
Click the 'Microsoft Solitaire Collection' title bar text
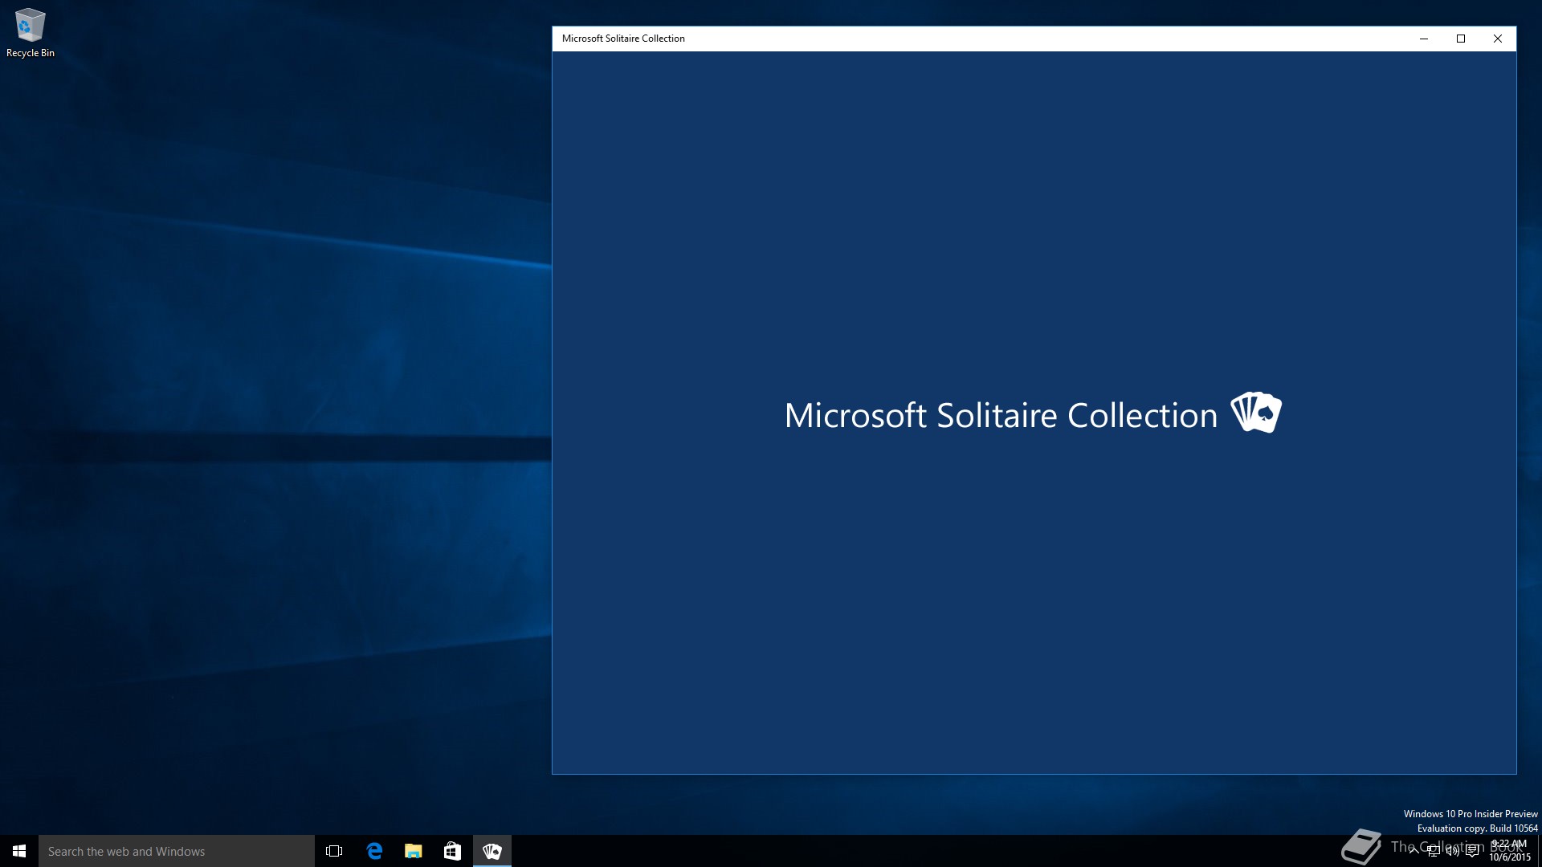pos(623,39)
